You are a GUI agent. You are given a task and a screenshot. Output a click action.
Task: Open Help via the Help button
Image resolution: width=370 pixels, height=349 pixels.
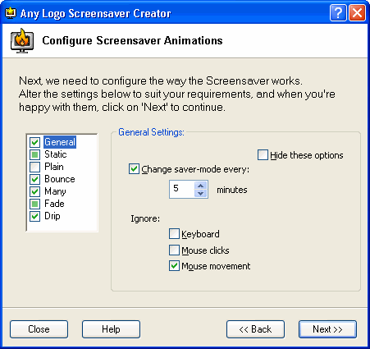point(111,329)
